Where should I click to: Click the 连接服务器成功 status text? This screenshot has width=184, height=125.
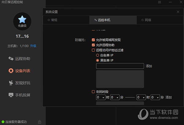coord(16,122)
